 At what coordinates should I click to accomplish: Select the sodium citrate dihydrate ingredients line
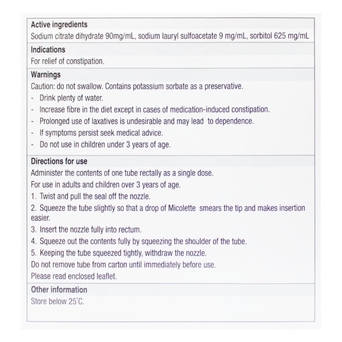[171, 37]
